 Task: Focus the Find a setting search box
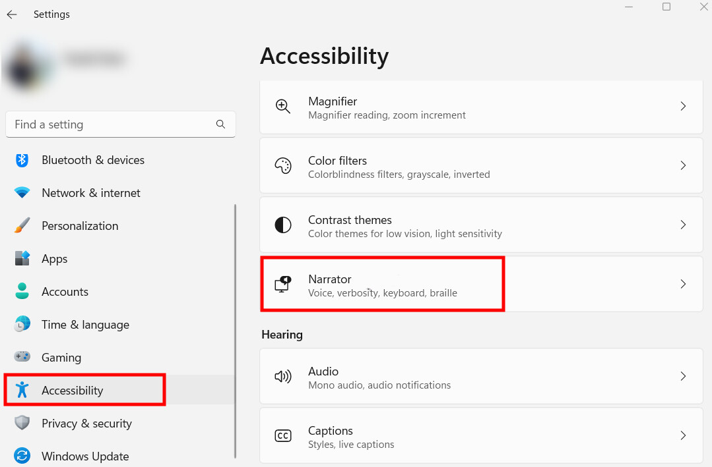(121, 124)
